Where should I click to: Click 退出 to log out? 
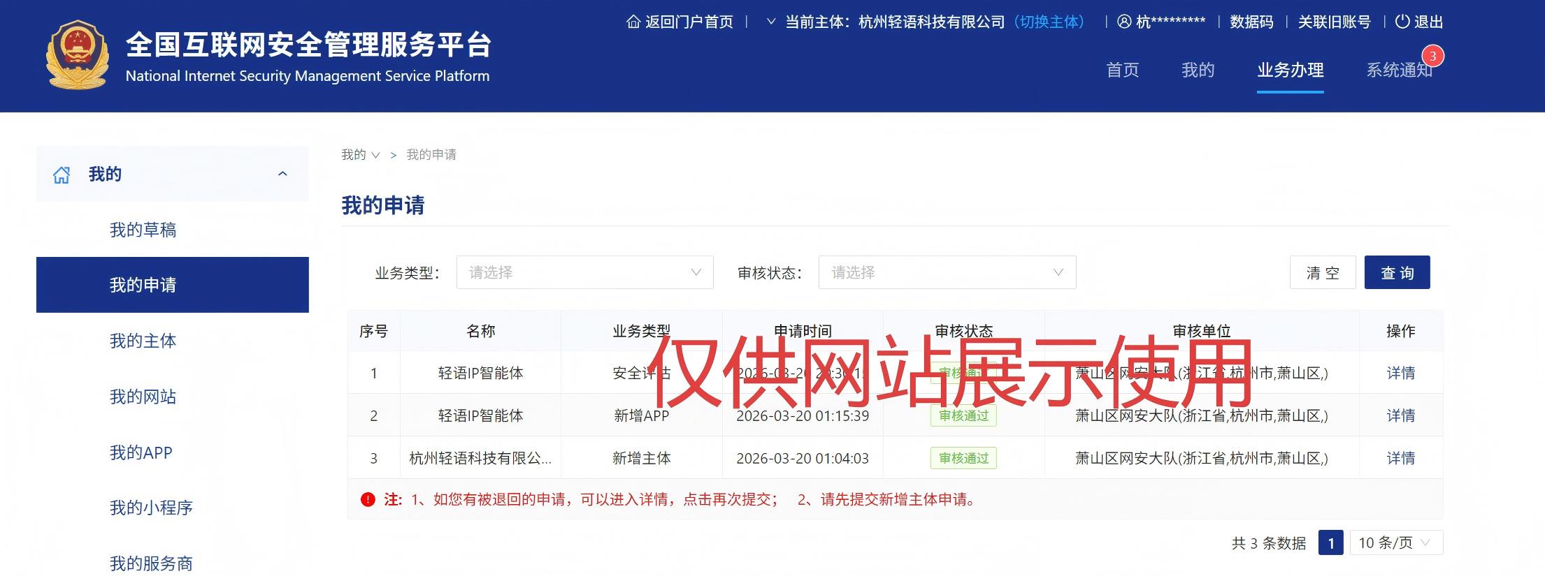pos(1428,22)
